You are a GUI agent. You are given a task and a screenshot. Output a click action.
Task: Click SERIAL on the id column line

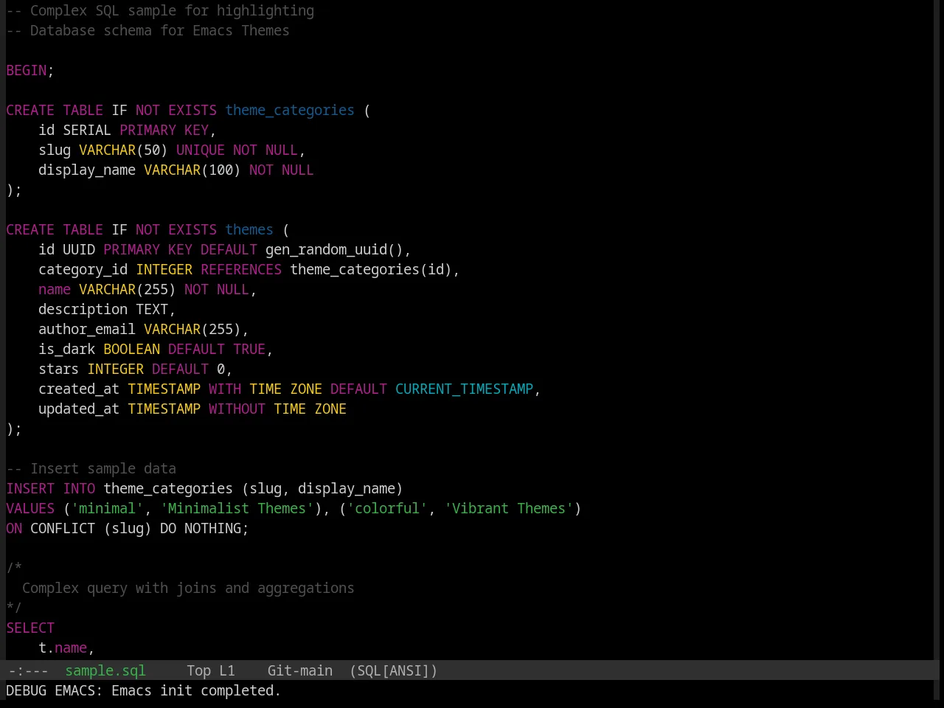(87, 130)
